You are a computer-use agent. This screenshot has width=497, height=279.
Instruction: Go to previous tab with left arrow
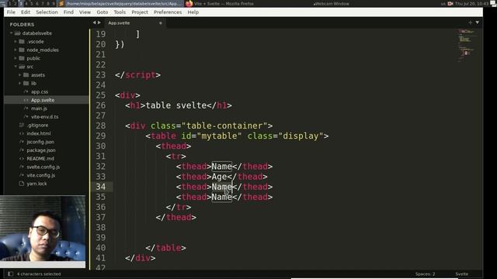coord(94,22)
